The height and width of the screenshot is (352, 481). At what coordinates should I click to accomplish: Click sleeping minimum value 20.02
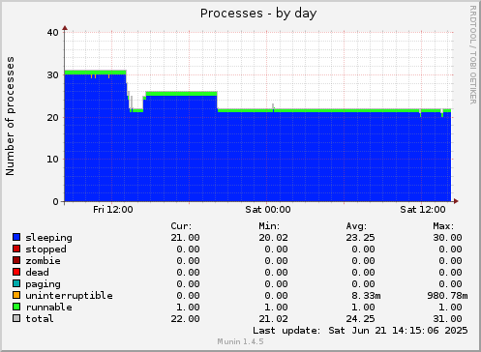point(273,238)
